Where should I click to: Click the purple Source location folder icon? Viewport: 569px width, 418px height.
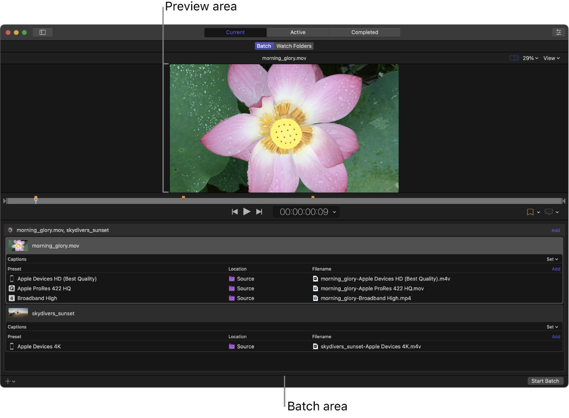click(232, 279)
